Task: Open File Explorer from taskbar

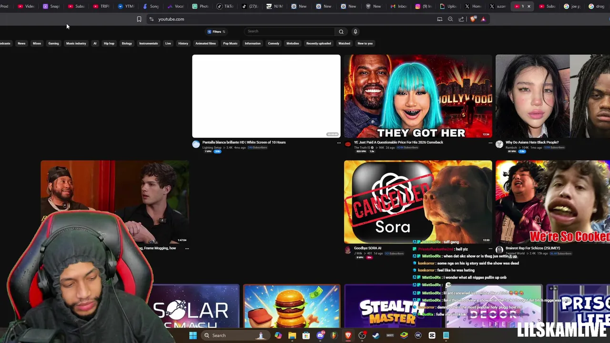Action: point(292,335)
